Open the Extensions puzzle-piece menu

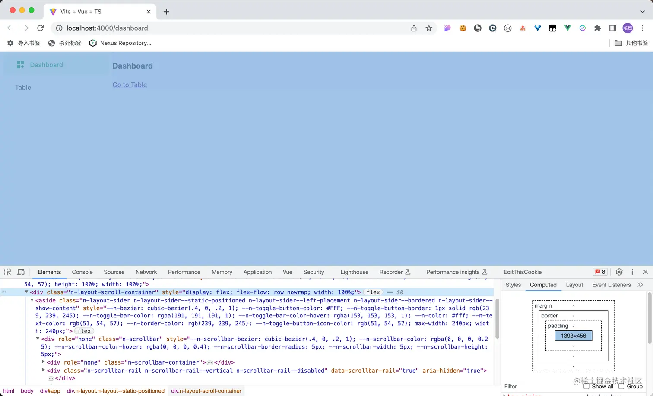click(598, 28)
